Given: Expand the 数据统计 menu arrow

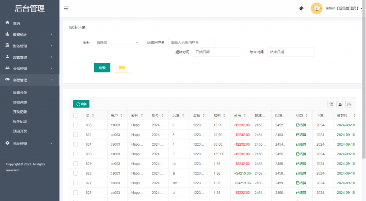Looking at the screenshot, I should pyautogui.click(x=51, y=34).
